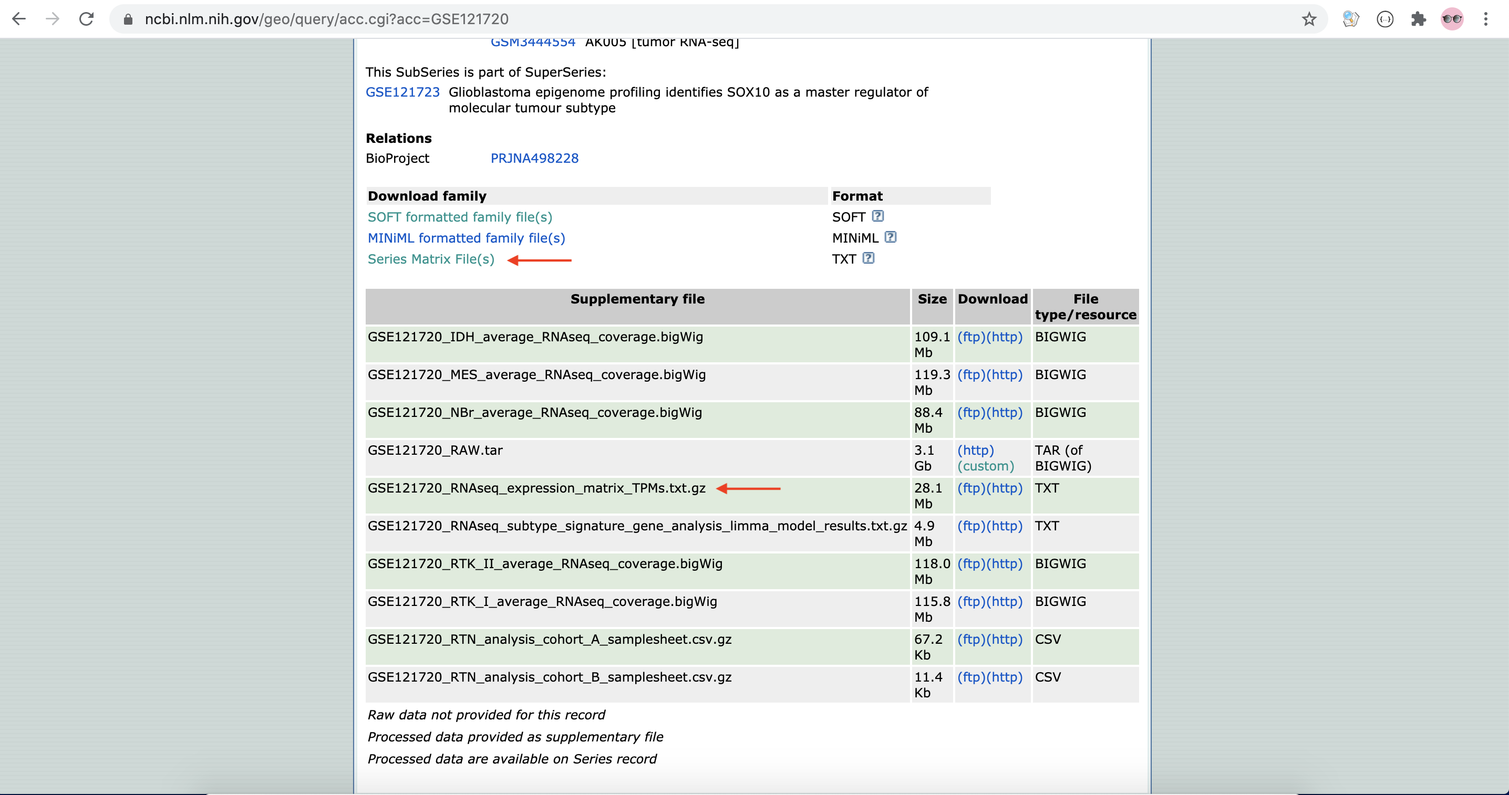1509x795 pixels.
Task: Open the Series Matrix File(s) link
Action: click(430, 259)
